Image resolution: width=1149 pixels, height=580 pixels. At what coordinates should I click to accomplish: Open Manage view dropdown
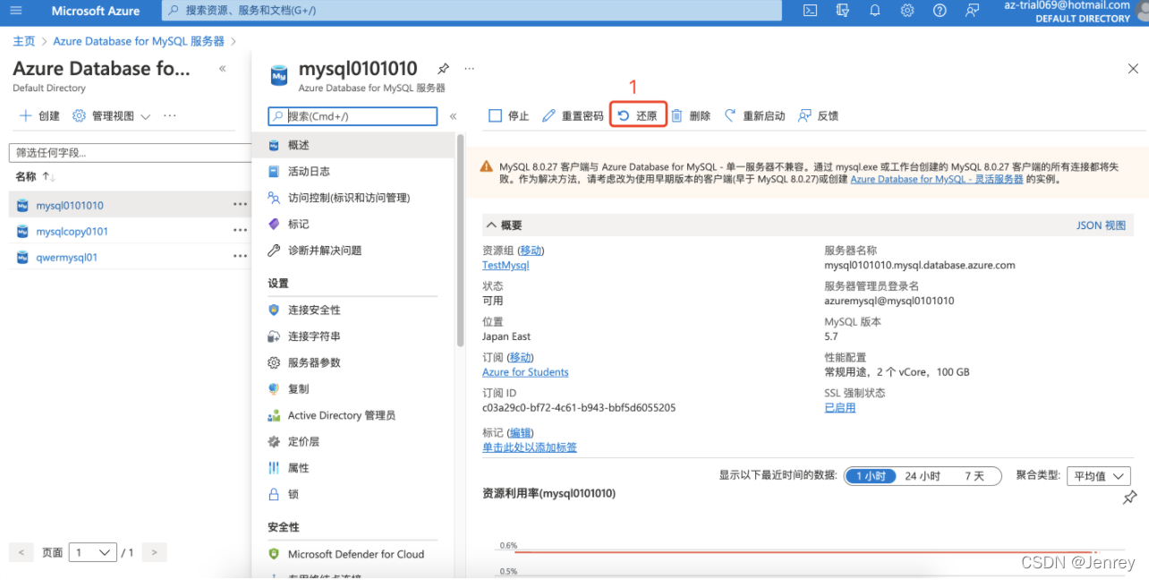[111, 116]
